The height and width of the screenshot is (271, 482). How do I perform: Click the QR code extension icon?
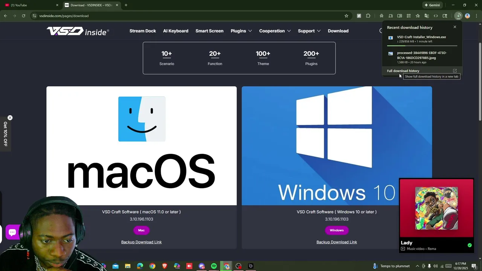click(x=409, y=16)
